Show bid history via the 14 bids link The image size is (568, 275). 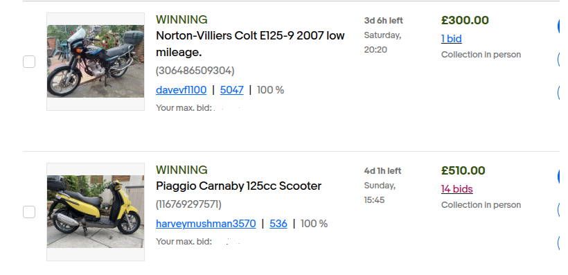point(456,189)
